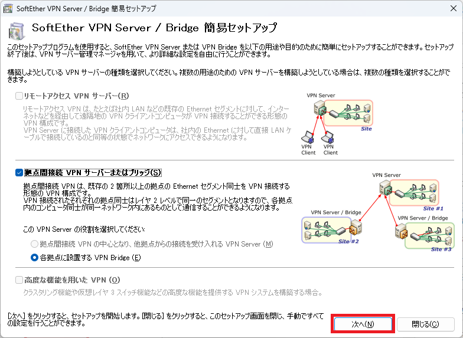This screenshot has width=463, height=338.
Task: Tick the 高度な機能を用いた VPN checkbox
Action: tap(19, 280)
